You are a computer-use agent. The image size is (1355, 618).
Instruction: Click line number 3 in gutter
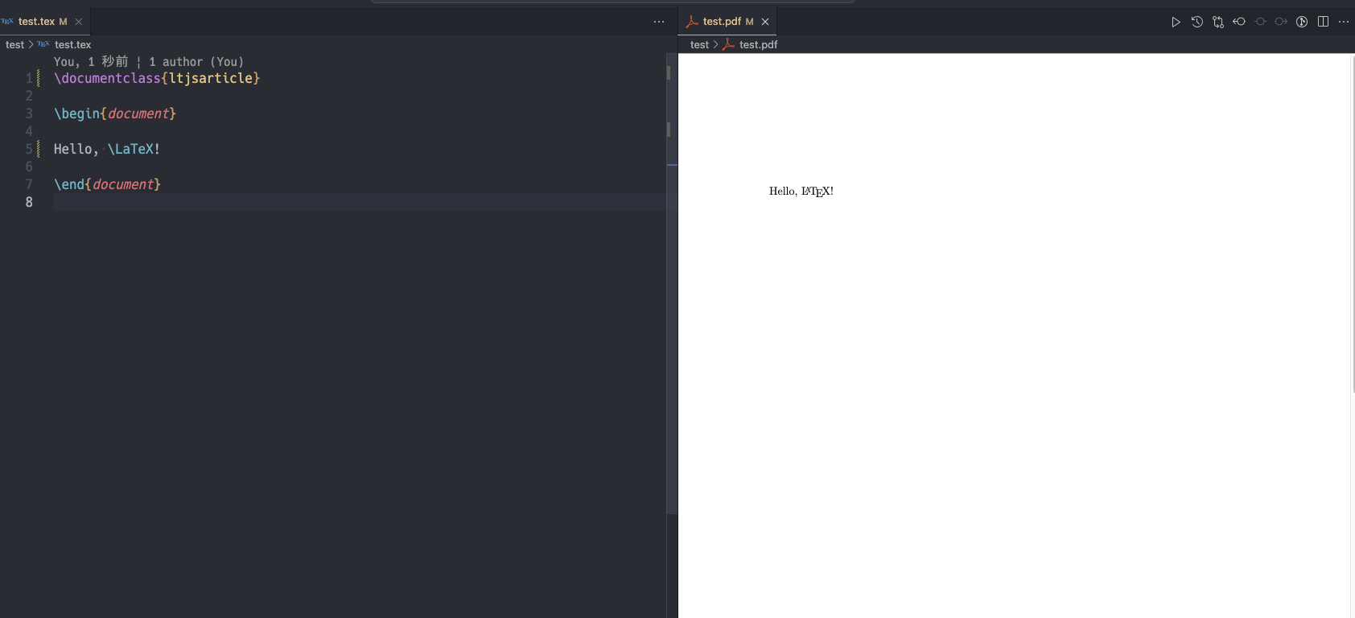click(x=29, y=113)
